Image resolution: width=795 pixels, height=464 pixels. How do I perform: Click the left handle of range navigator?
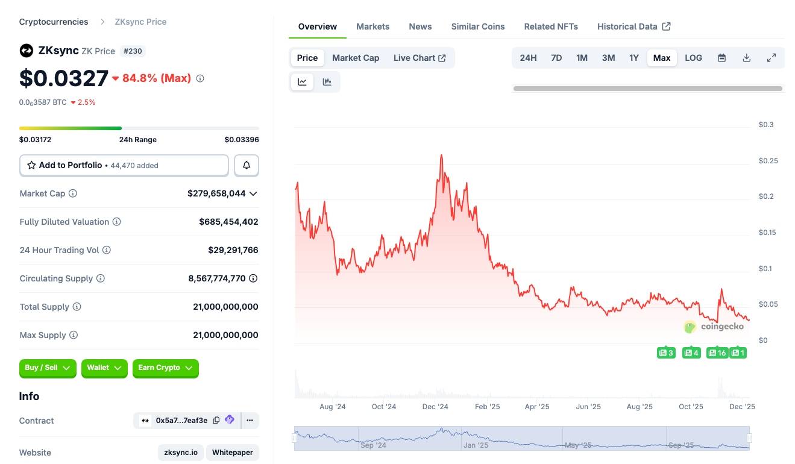click(x=295, y=438)
